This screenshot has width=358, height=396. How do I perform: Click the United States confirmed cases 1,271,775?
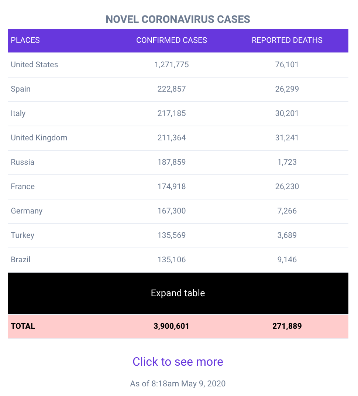(172, 65)
